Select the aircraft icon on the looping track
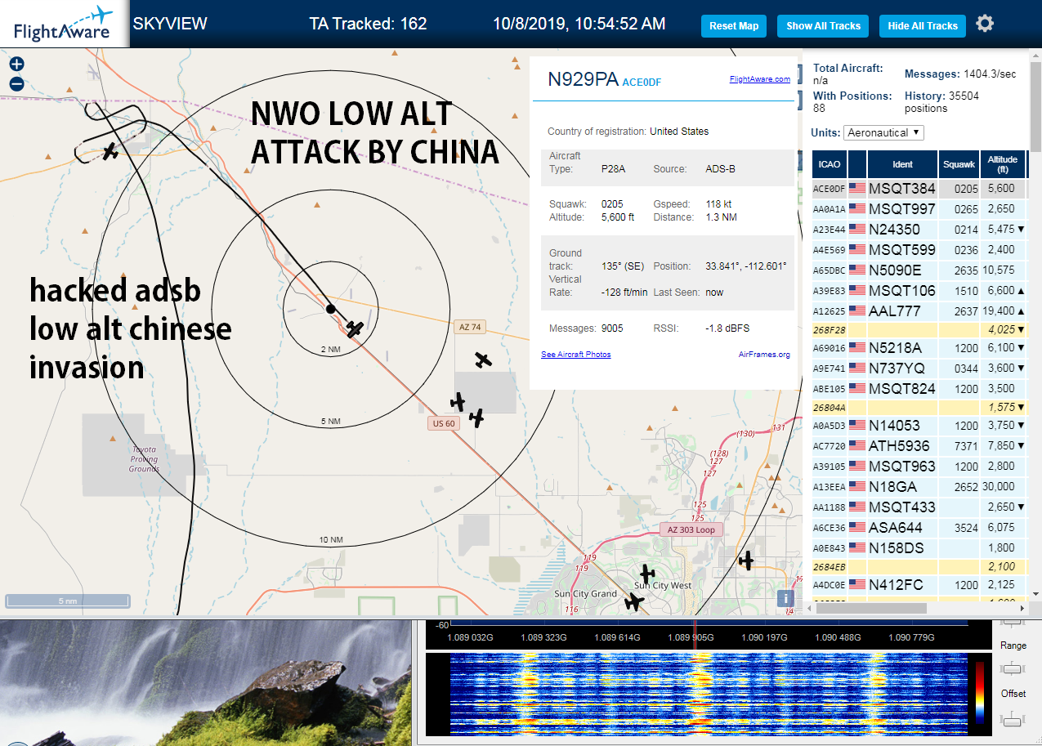1042x746 pixels. [x=110, y=151]
